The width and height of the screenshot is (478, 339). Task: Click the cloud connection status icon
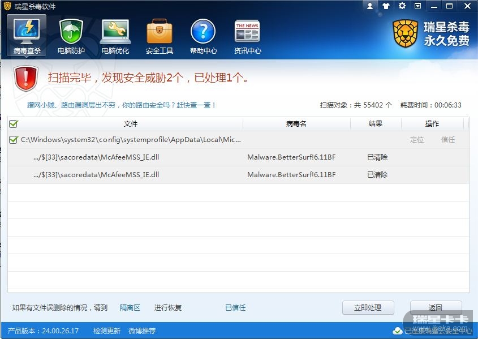[x=397, y=331]
